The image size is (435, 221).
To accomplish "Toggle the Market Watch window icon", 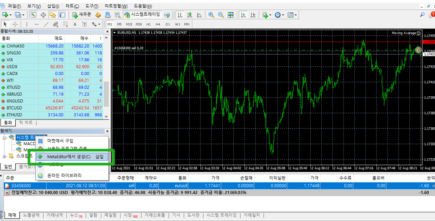I will 34,15.
